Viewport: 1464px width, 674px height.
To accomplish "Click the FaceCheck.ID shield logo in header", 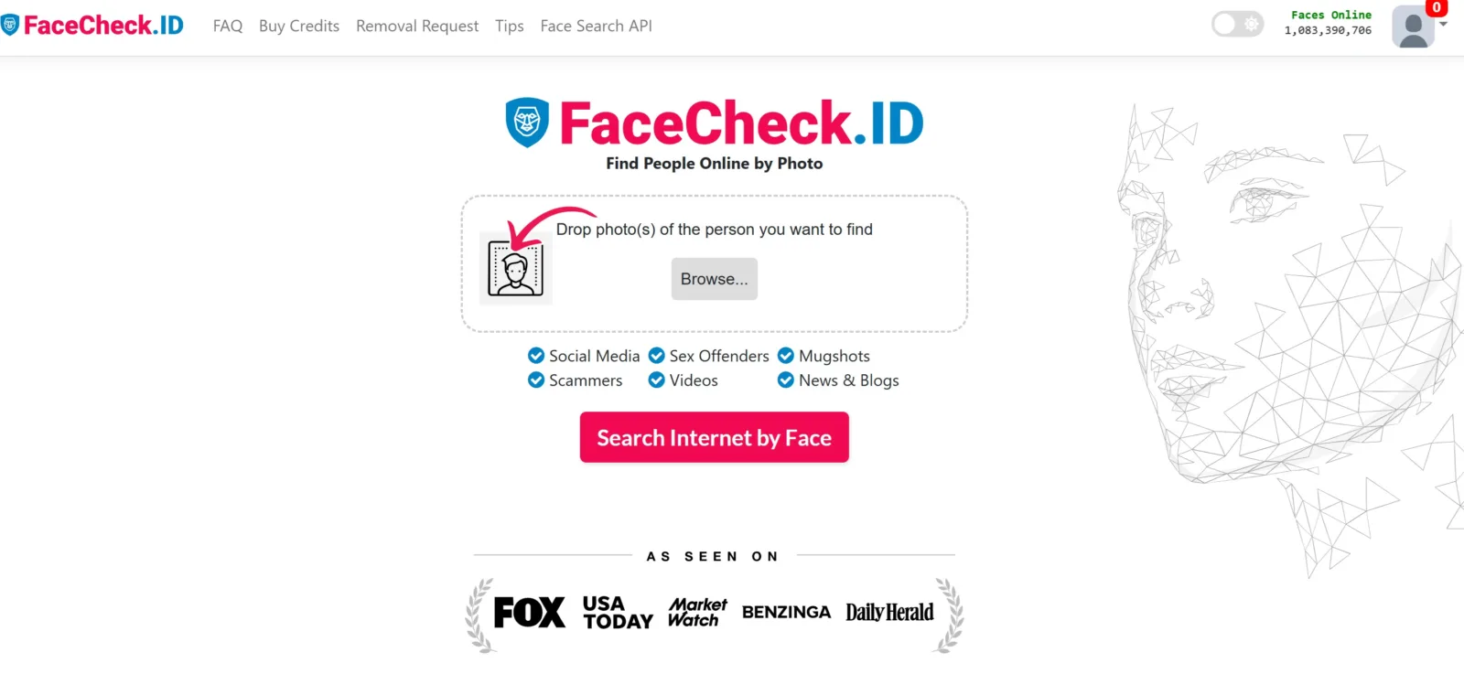I will click(x=15, y=25).
